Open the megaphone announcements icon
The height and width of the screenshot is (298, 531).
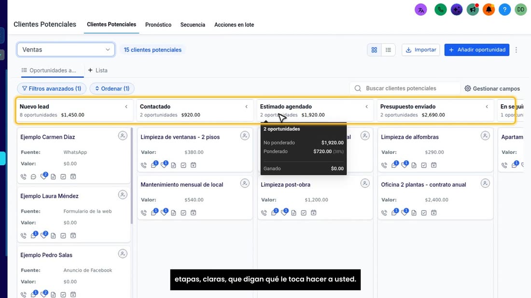click(473, 10)
